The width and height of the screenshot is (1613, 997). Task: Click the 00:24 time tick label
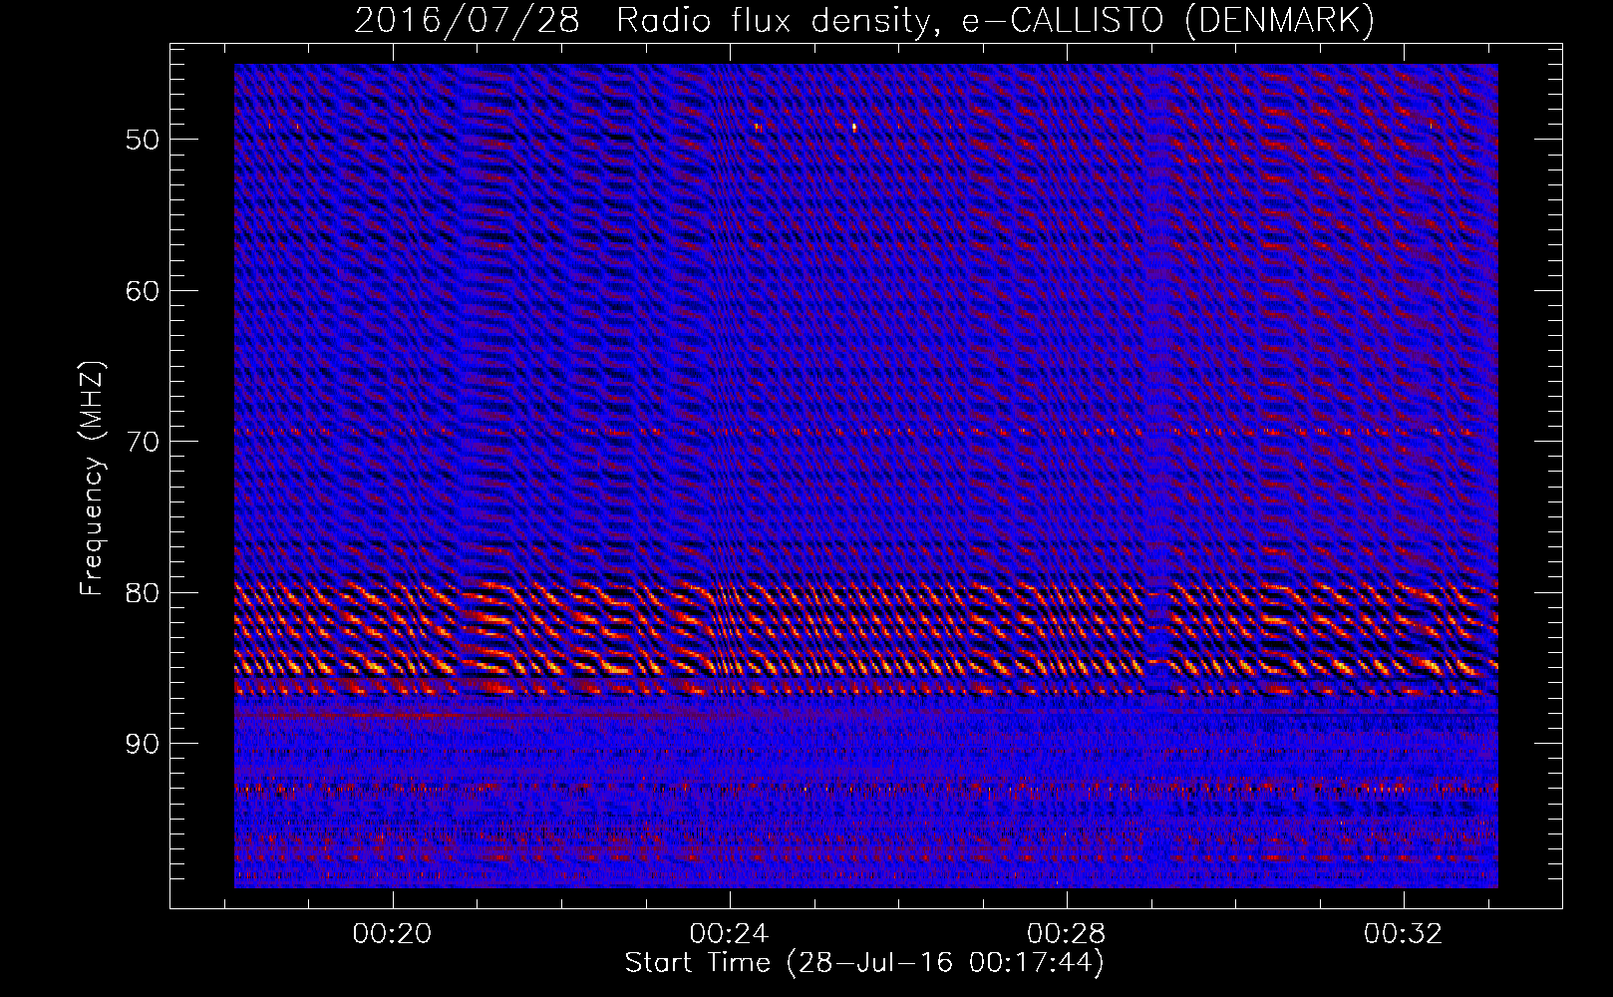pos(730,934)
